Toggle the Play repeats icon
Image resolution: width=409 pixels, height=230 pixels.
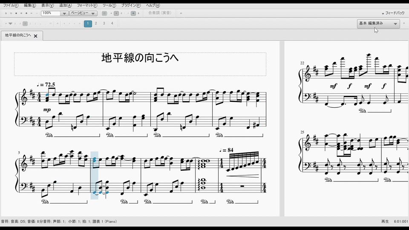click(x=128, y=13)
